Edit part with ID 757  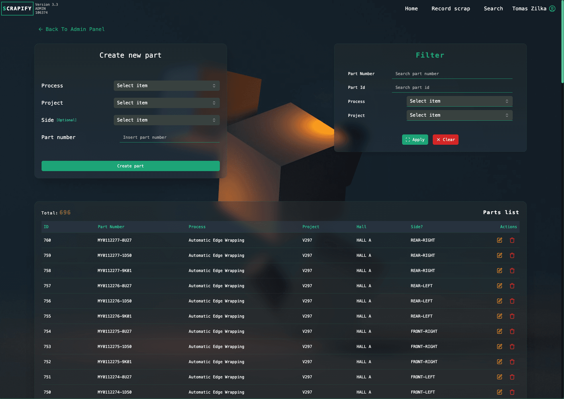tap(500, 286)
